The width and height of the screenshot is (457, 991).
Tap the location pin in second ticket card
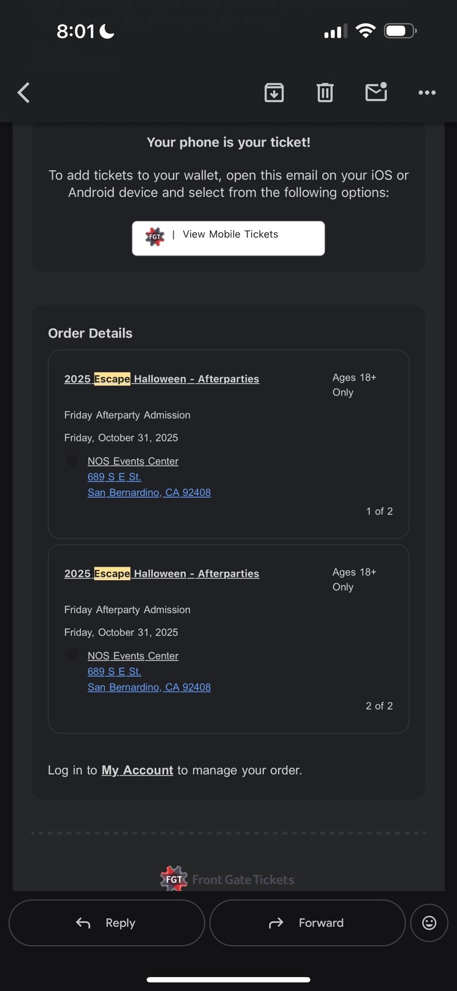click(72, 655)
